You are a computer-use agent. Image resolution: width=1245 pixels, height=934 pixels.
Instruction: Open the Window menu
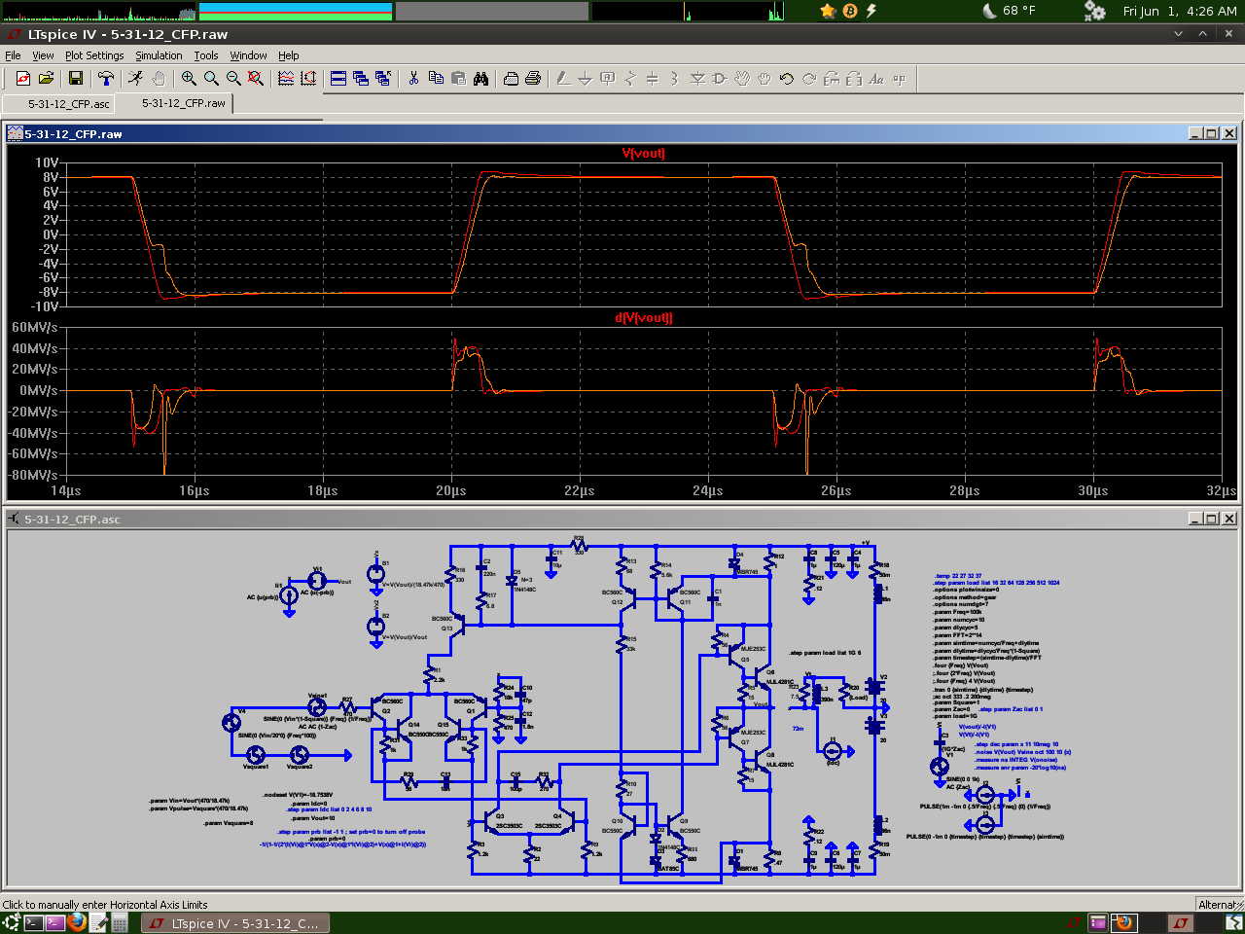tap(248, 55)
